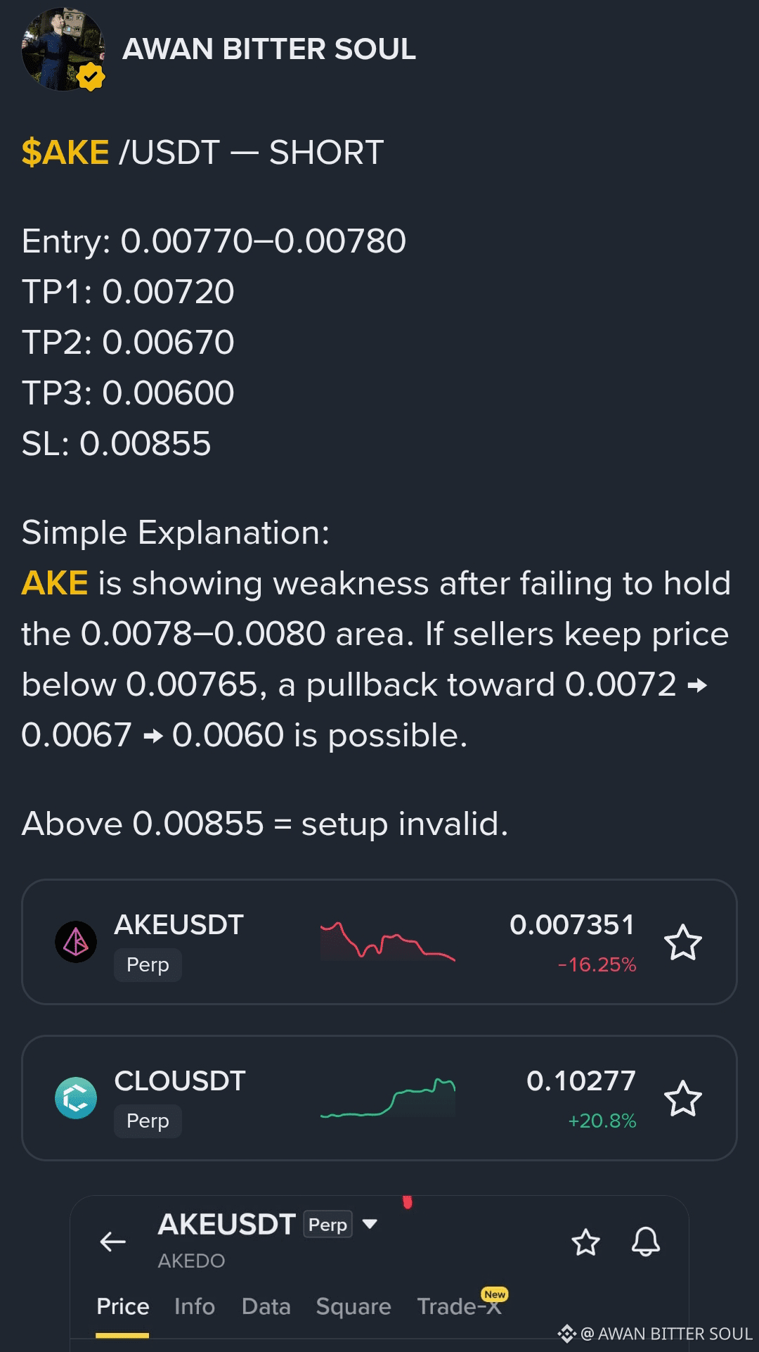Screen dimensions: 759x1352
Task: Toggle star favorite in AKEUSDT chart header
Action: coord(585,1242)
